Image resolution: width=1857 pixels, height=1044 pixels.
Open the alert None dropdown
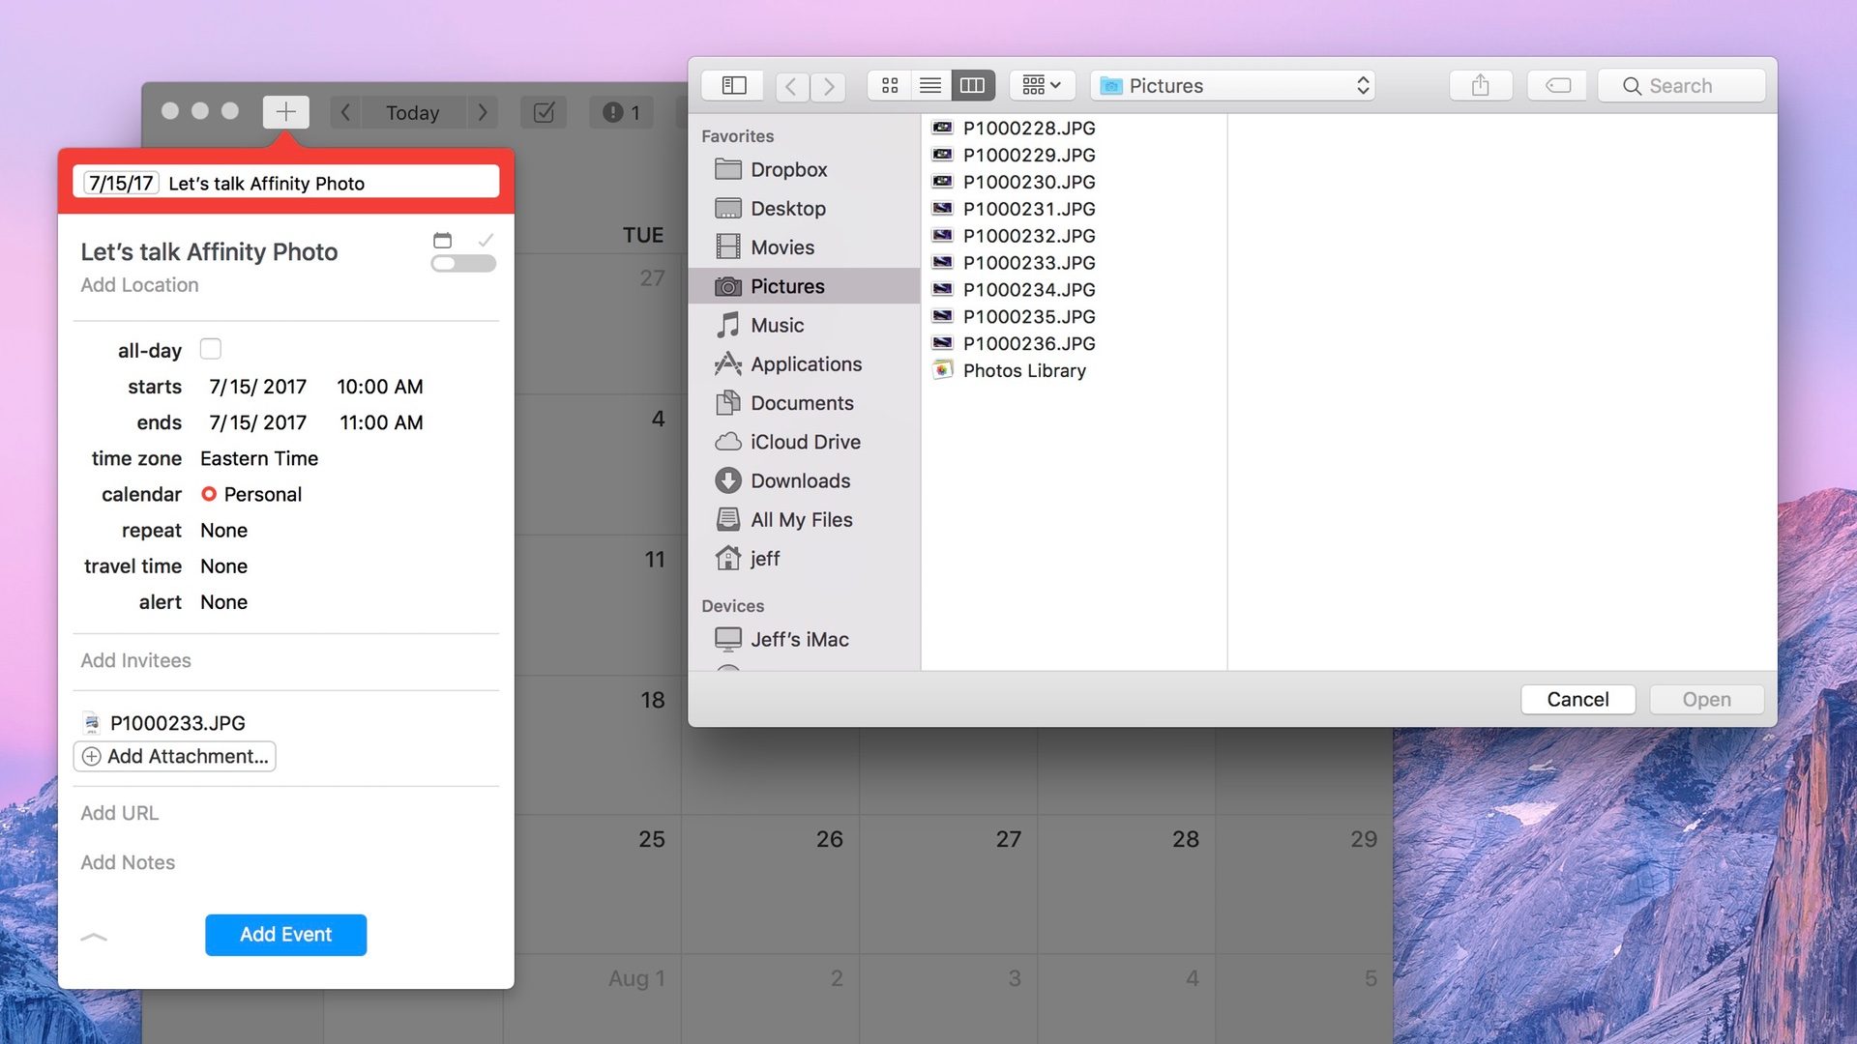tap(223, 601)
